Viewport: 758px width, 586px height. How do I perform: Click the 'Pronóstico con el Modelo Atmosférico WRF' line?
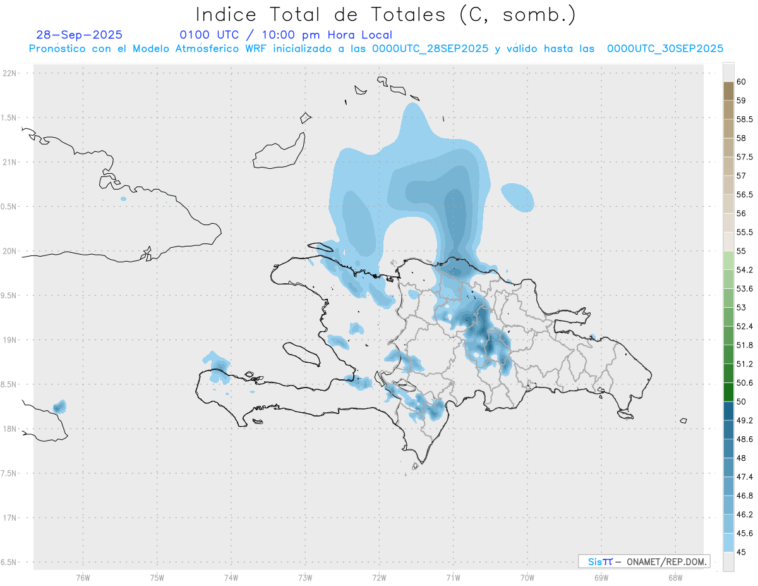pos(376,49)
